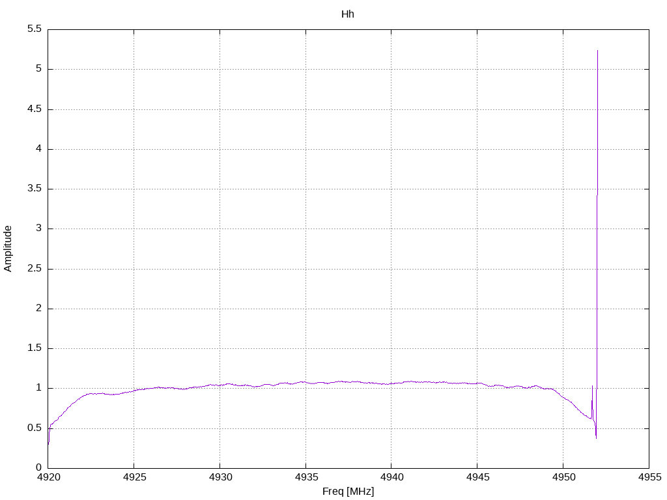Click the x-axis tick label 4920

(49, 477)
